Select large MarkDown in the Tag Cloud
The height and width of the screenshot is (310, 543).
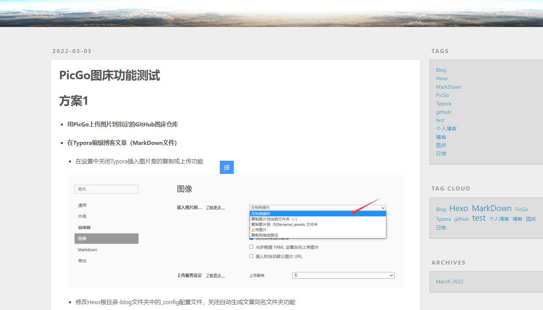tap(491, 209)
